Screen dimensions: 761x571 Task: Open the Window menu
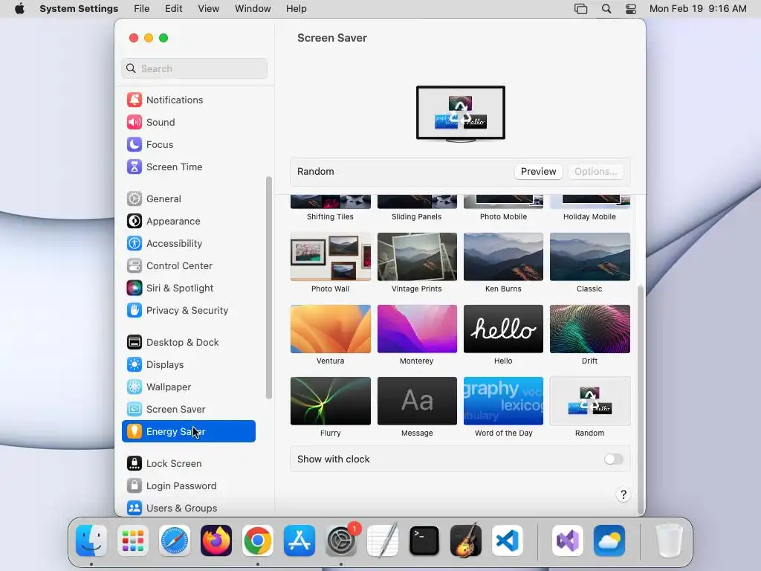click(253, 9)
